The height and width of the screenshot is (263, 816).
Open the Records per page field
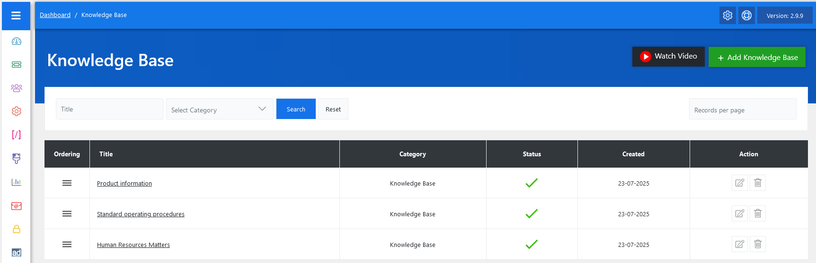[x=742, y=110]
